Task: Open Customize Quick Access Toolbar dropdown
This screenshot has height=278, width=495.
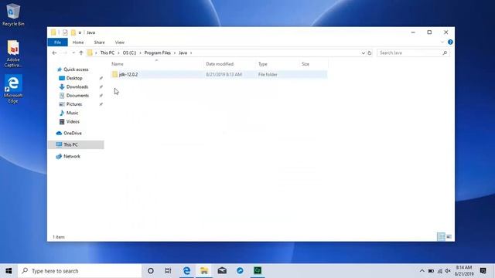Action: (80, 32)
